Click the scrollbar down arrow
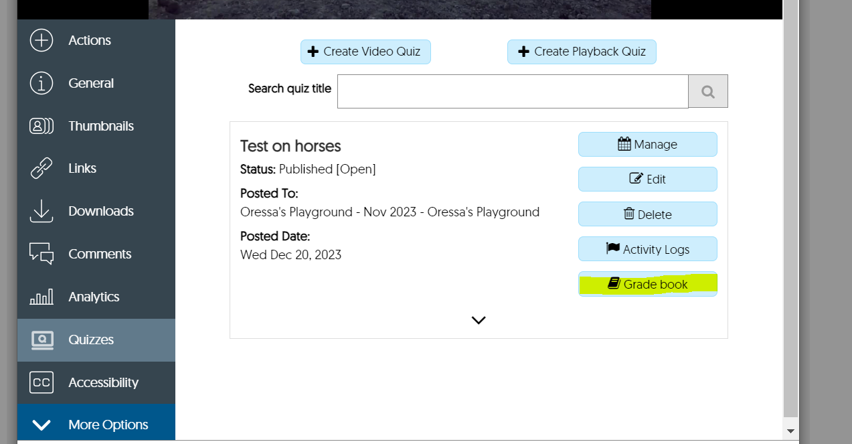This screenshot has width=852, height=444. tap(790, 431)
